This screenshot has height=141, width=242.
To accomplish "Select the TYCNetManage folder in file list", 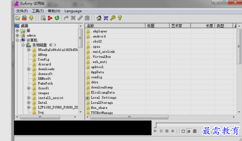I will [102, 113].
